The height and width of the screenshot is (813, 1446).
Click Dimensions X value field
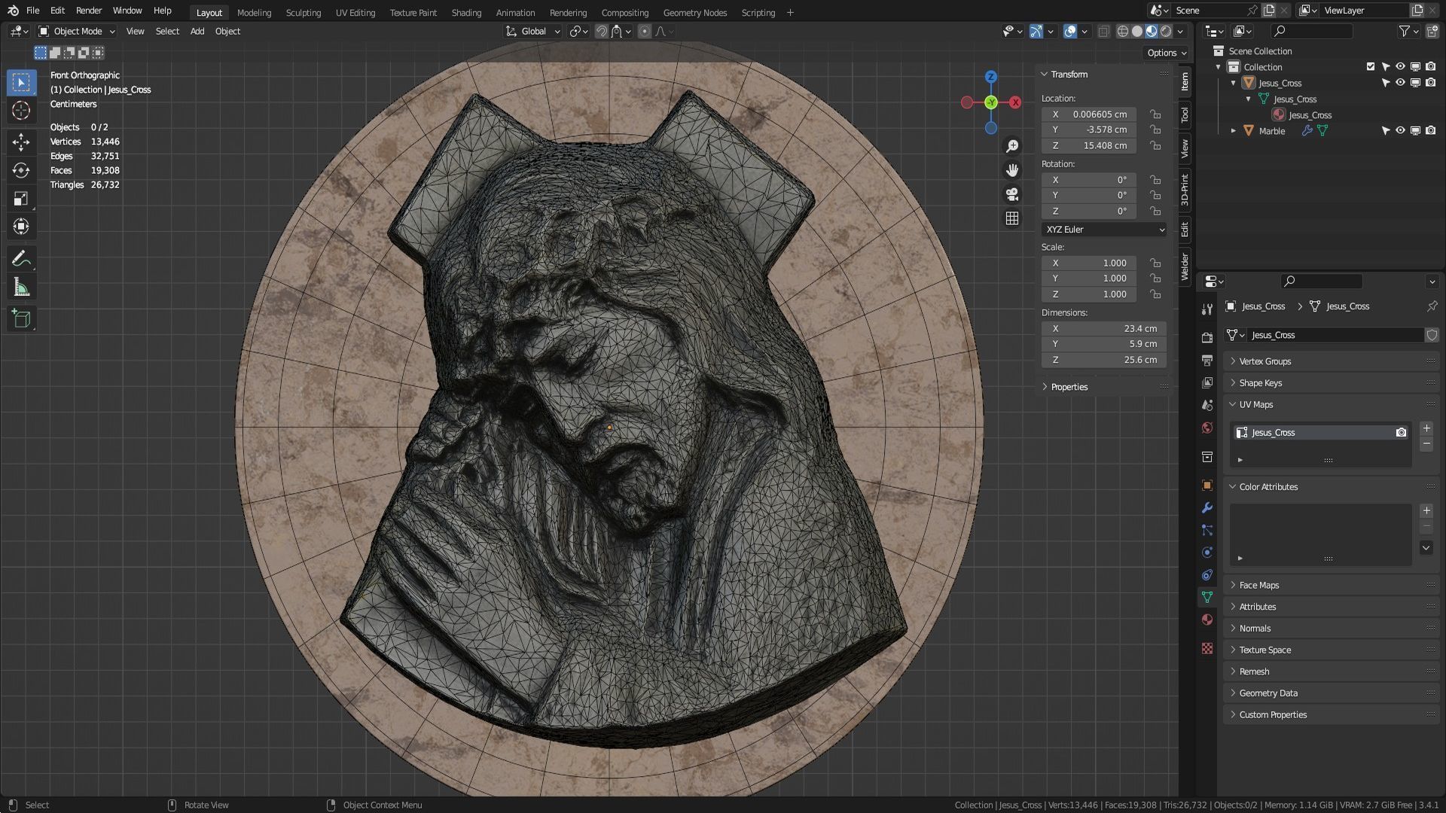click(1104, 329)
